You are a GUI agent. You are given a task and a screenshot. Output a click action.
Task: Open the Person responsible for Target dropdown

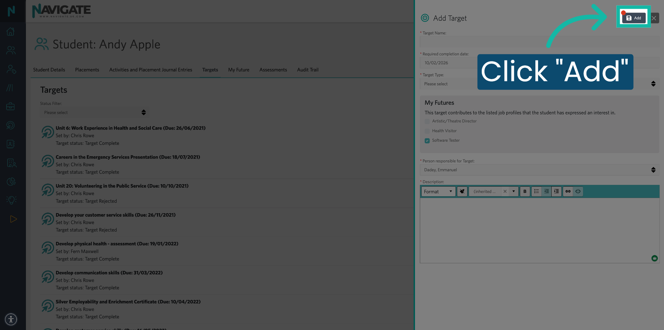pyautogui.click(x=539, y=170)
